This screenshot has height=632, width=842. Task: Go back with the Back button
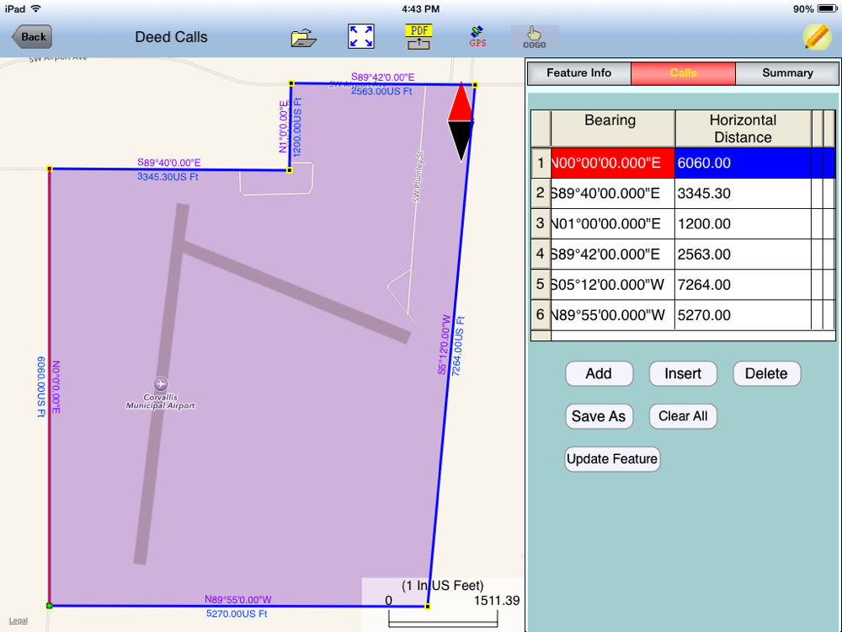(32, 36)
